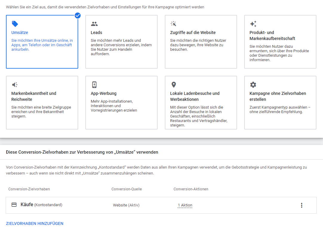Viewport: 323px width, 233px height.
Task: Expand details under 1 Aktion
Action: (185, 205)
